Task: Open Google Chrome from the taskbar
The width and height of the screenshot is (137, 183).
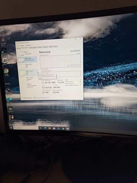Action: pyautogui.click(x=63, y=129)
